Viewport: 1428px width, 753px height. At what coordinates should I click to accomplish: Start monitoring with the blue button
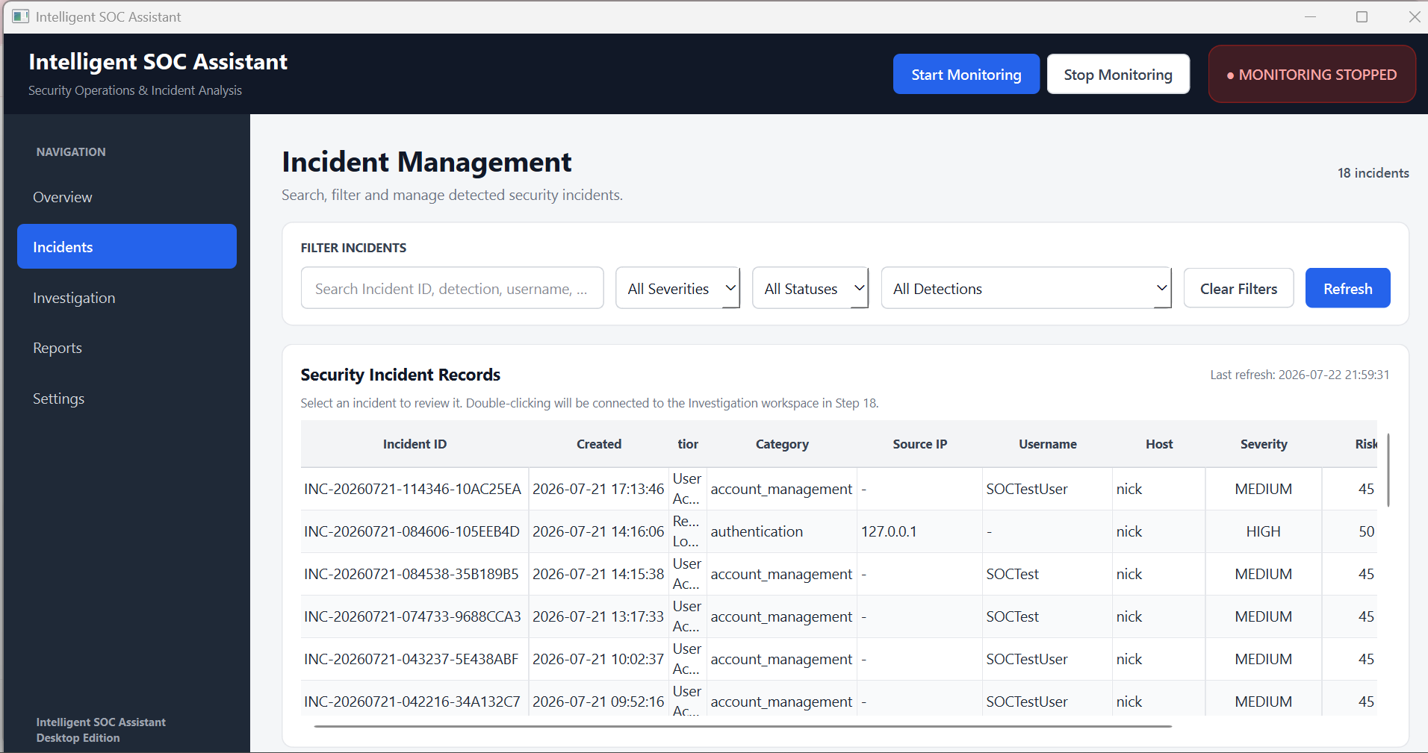[966, 74]
